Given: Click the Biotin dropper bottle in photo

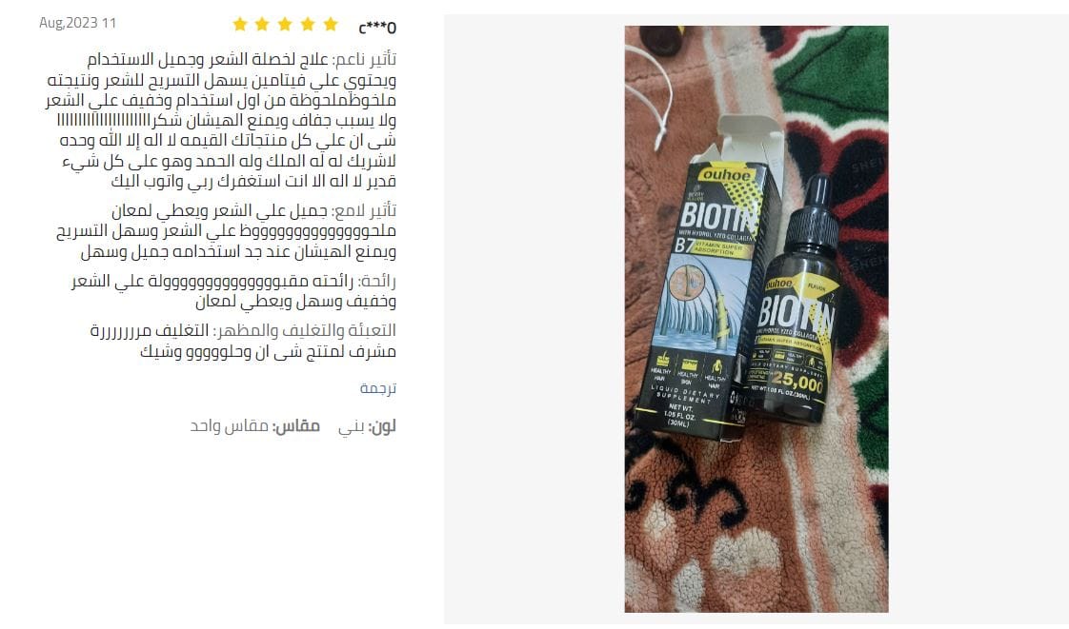Looking at the screenshot, I should tap(797, 303).
